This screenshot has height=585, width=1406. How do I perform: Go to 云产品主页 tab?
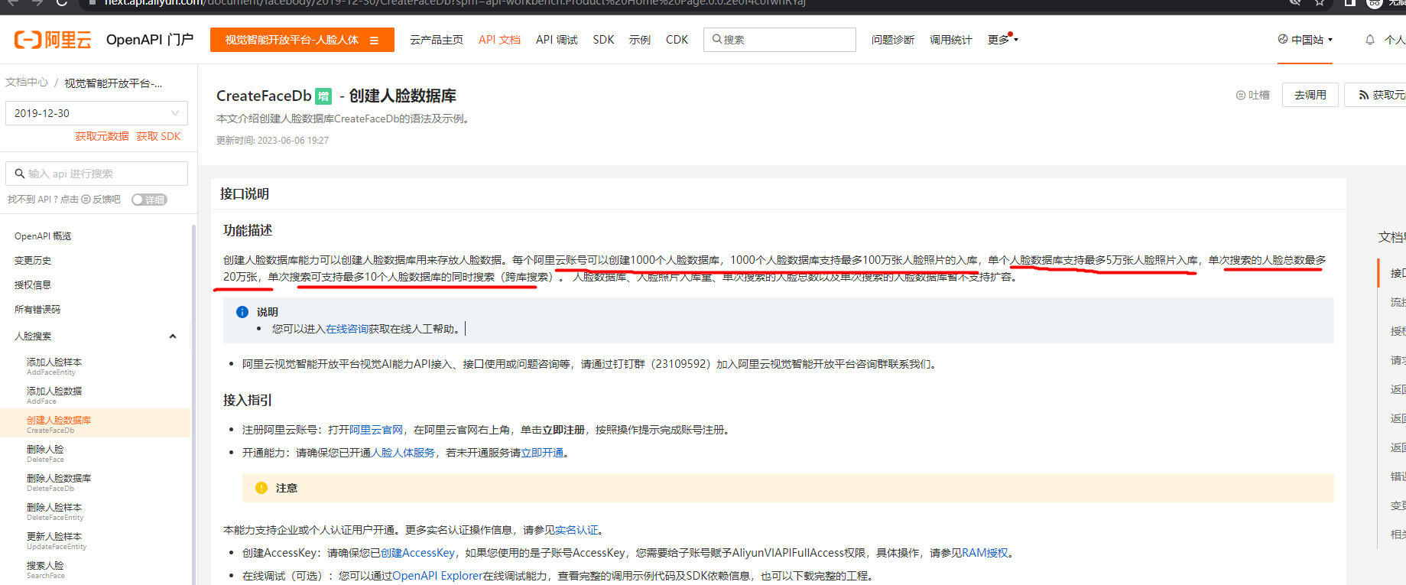[x=437, y=40]
